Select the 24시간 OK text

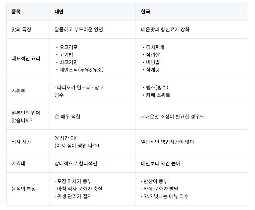point(66,138)
